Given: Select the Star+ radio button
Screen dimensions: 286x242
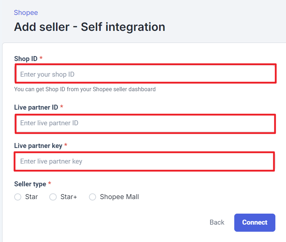Looking at the screenshot, I should tap(53, 197).
